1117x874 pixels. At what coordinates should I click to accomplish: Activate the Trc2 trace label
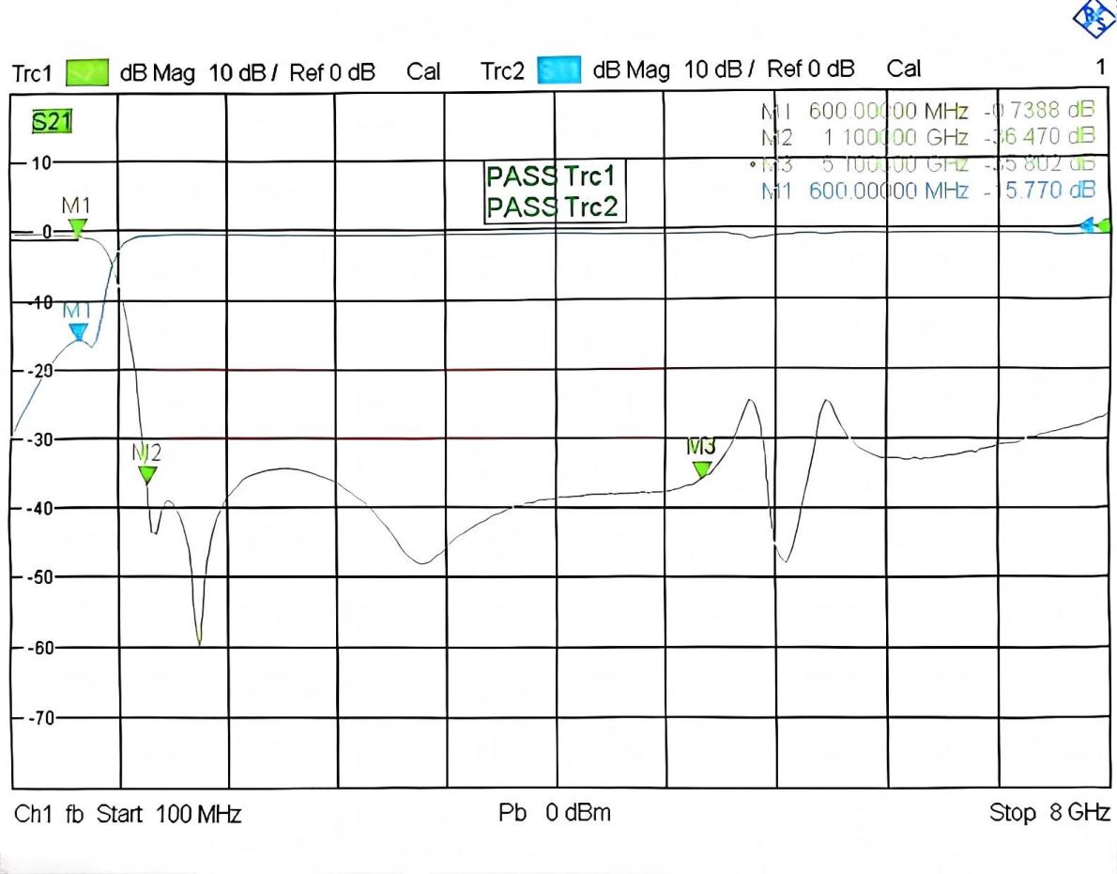point(504,70)
